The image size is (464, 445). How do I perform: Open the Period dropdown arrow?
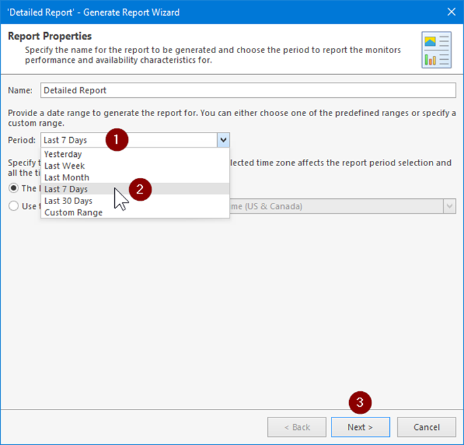[223, 140]
